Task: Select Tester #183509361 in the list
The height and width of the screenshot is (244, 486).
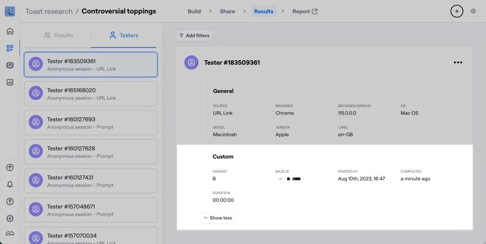Action: [x=91, y=64]
